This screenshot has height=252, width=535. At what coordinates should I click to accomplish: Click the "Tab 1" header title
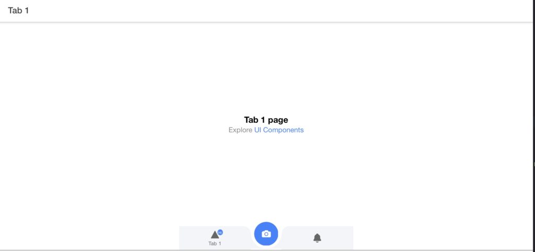pyautogui.click(x=18, y=10)
